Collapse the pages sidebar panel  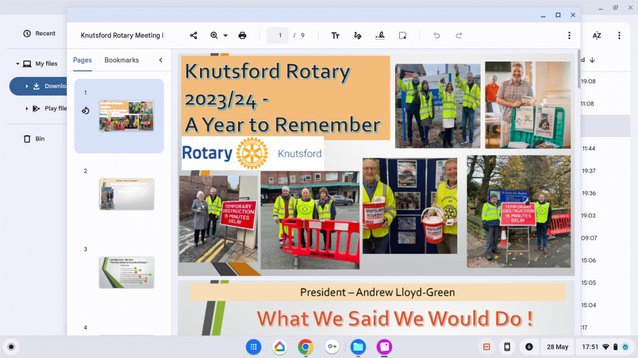pos(161,60)
